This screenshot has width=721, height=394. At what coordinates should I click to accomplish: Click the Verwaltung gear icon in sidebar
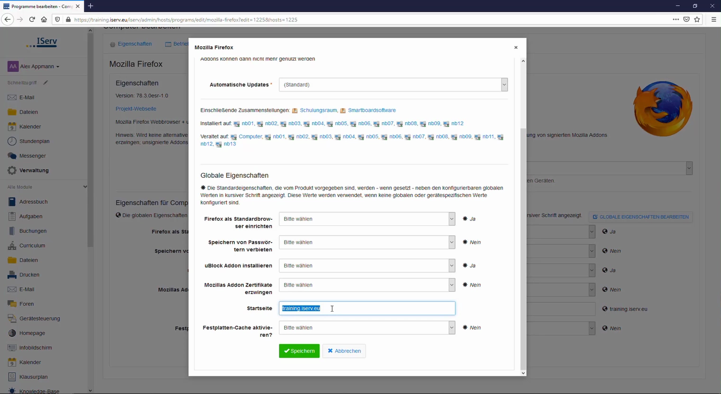pyautogui.click(x=12, y=170)
